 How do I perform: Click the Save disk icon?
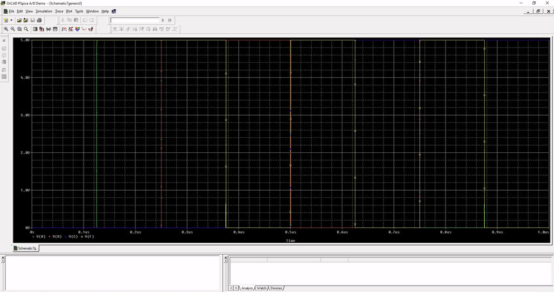[33, 20]
